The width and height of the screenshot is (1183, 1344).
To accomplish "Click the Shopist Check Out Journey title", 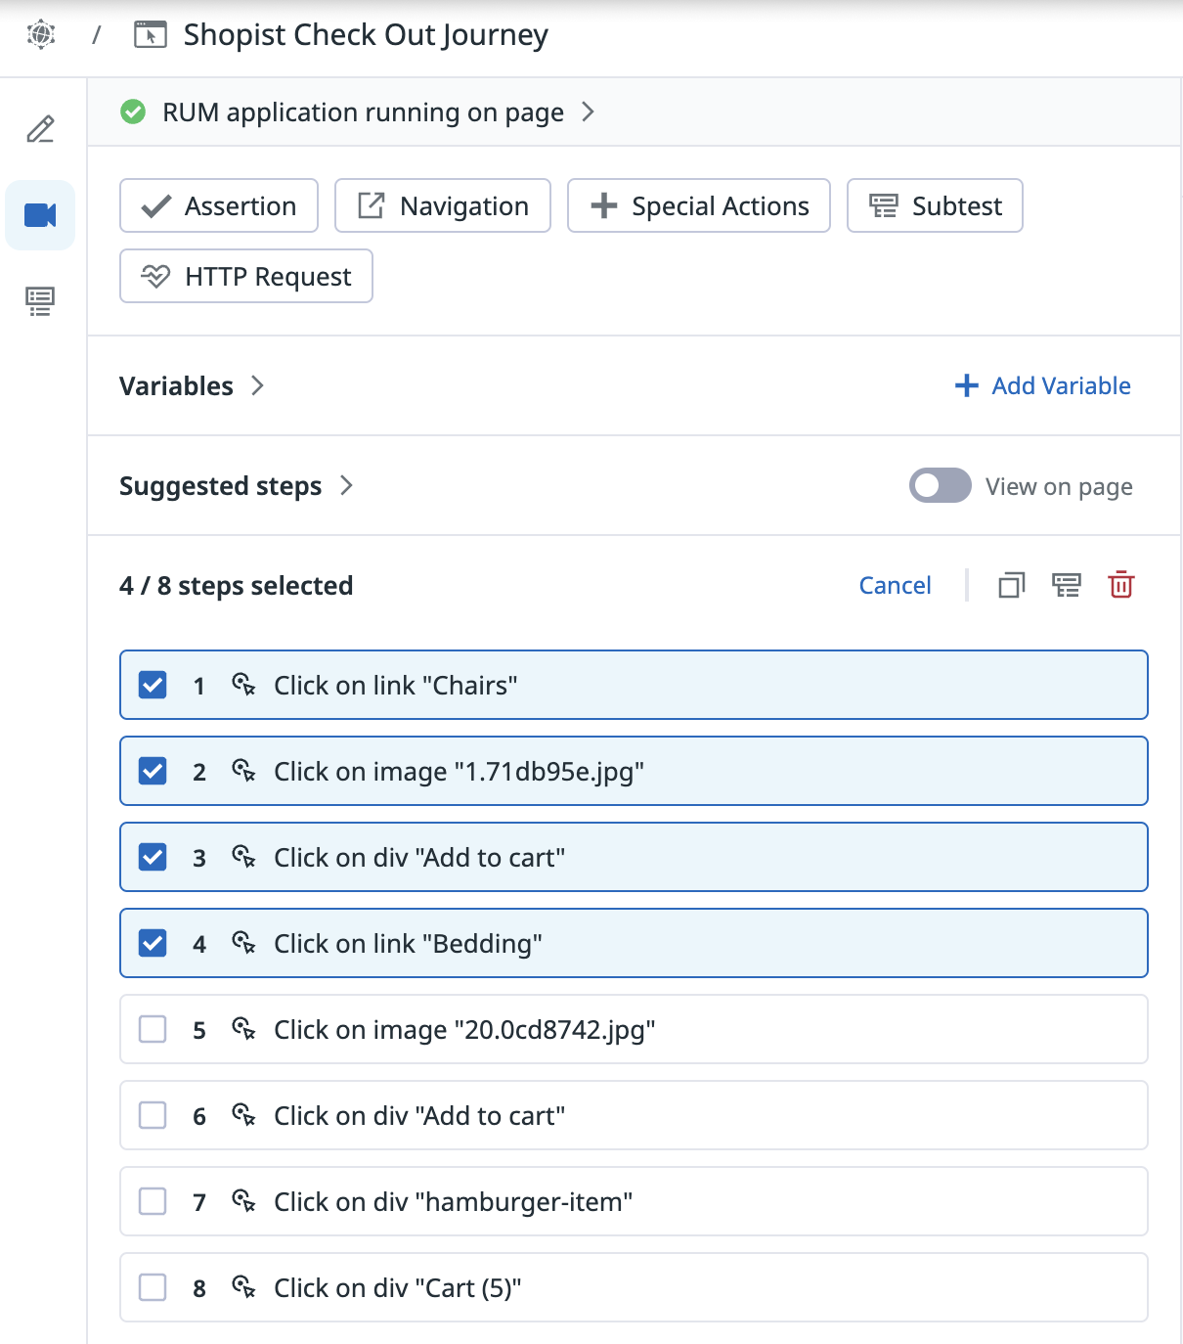I will coord(366,35).
